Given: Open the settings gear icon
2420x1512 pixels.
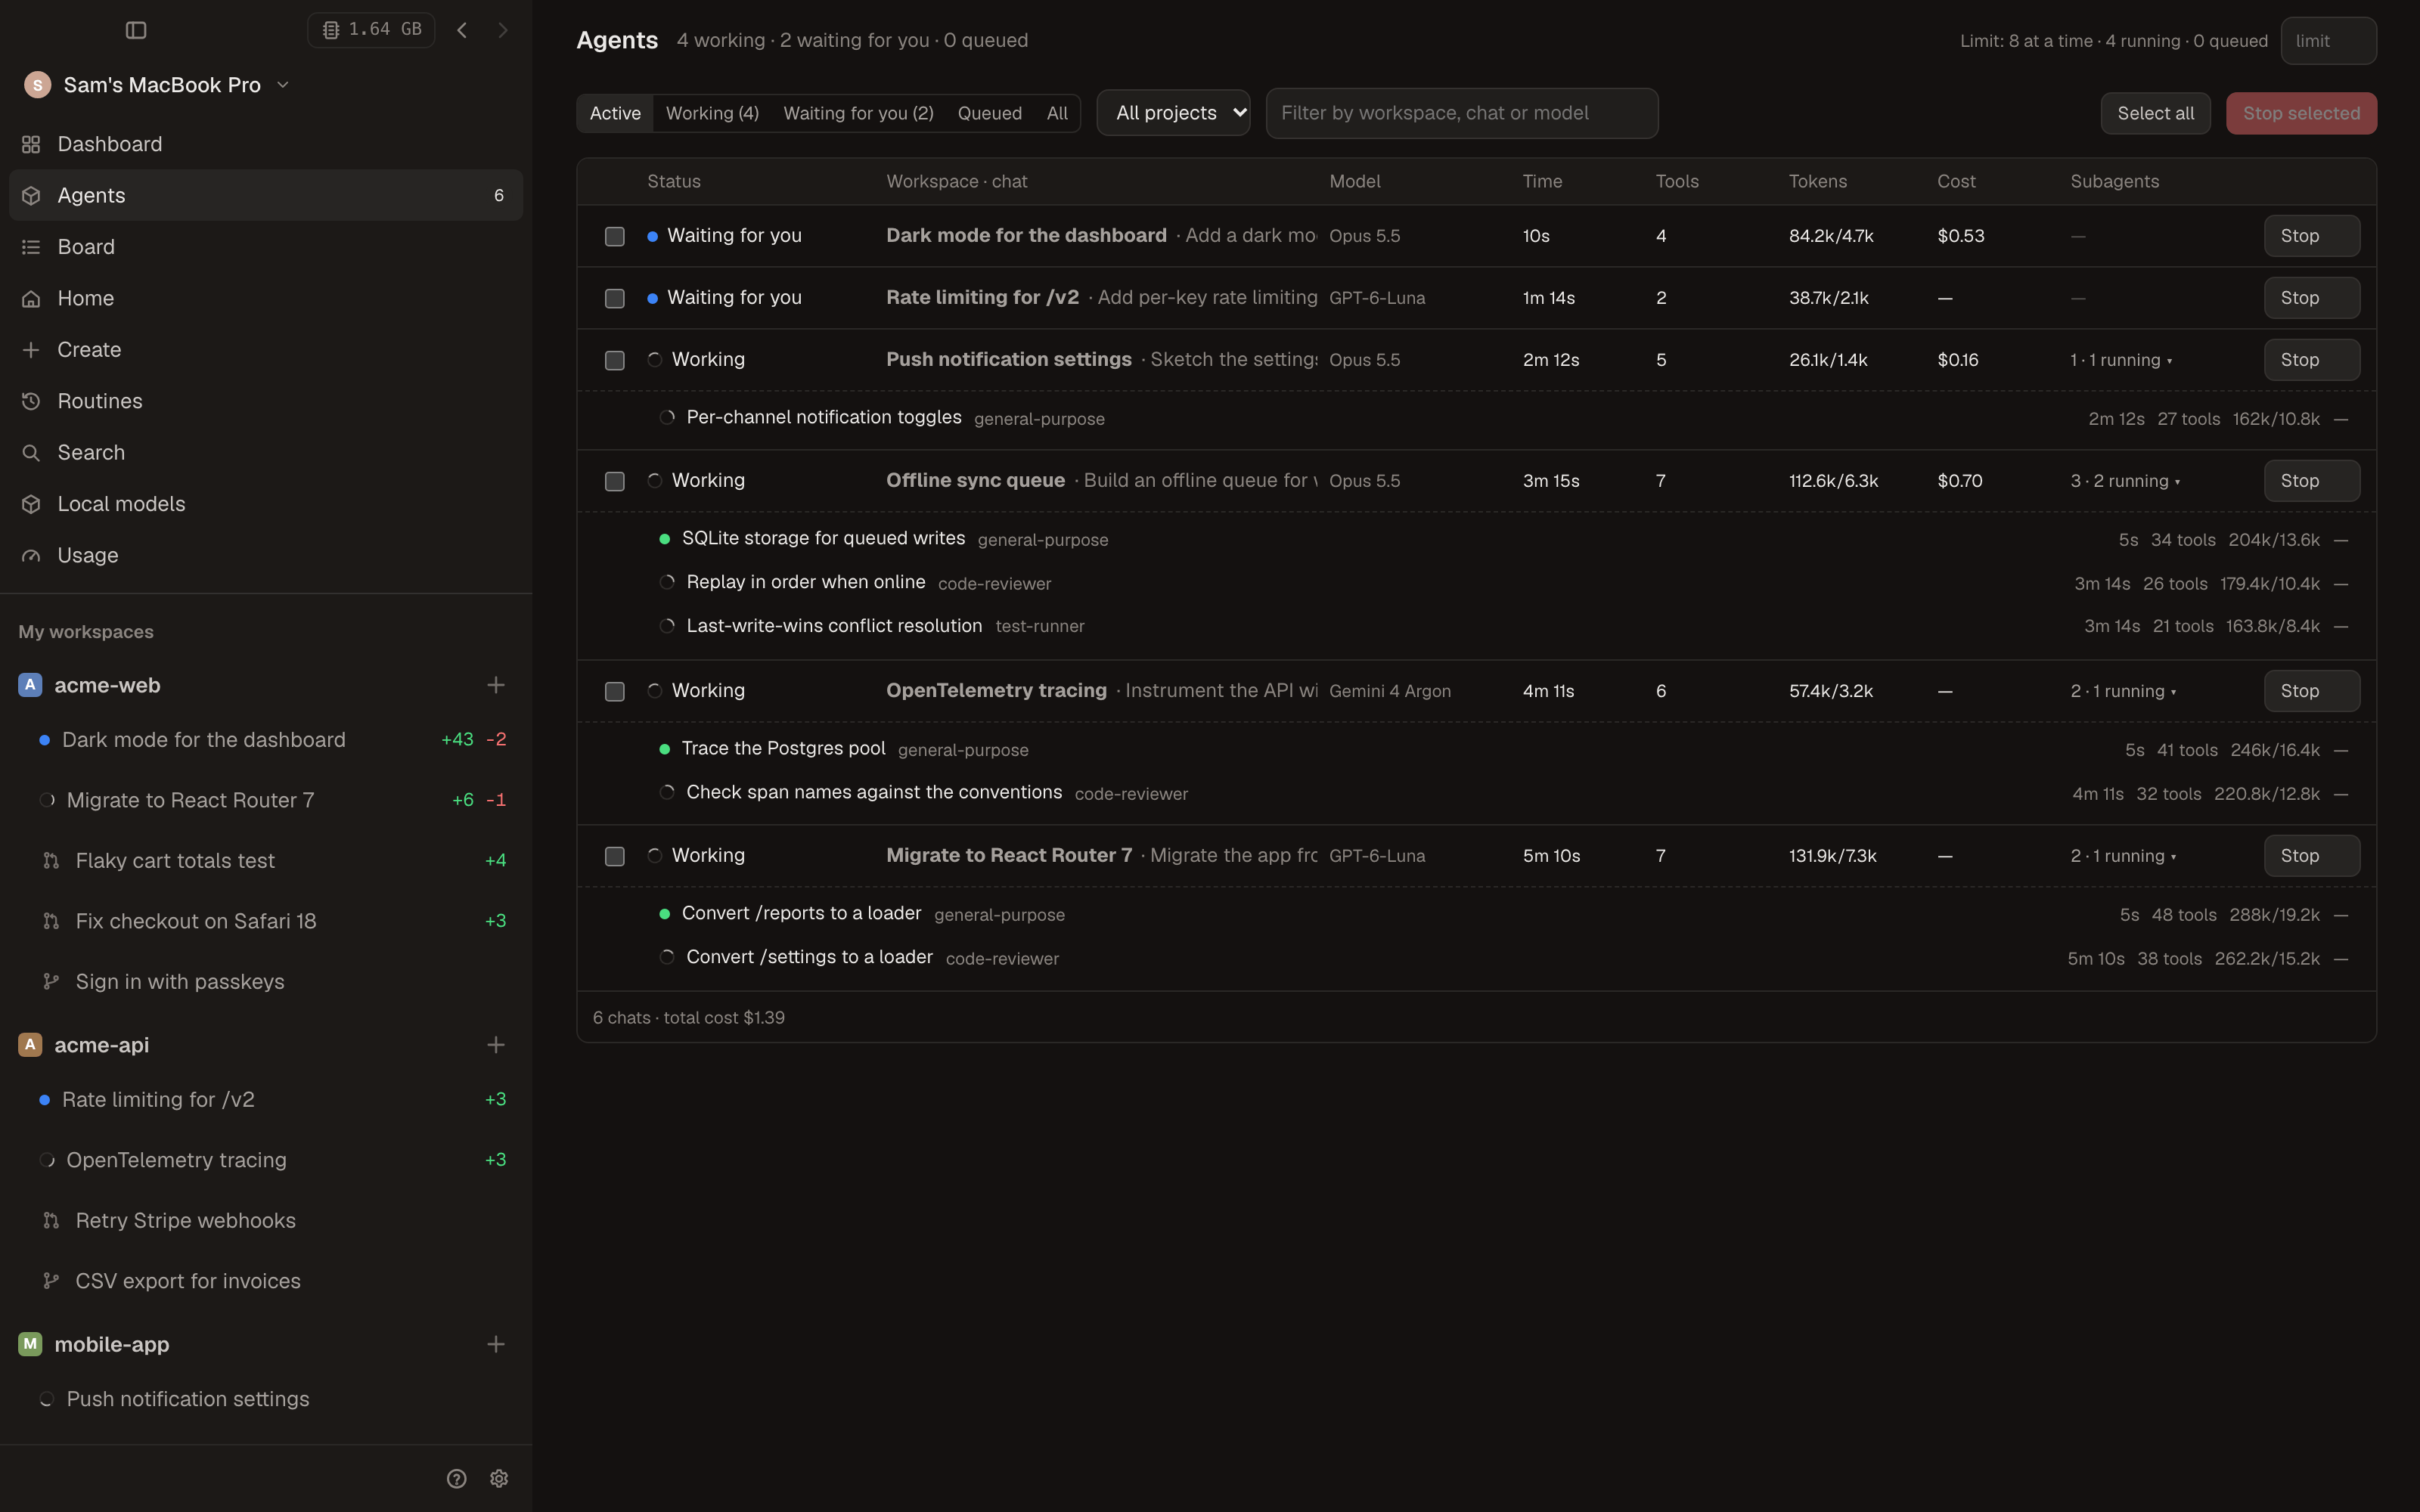Looking at the screenshot, I should coord(499,1478).
